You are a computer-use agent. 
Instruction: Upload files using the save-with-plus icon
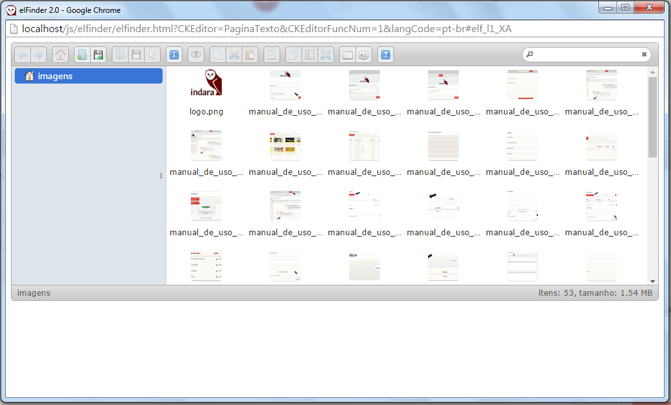pyautogui.click(x=98, y=55)
